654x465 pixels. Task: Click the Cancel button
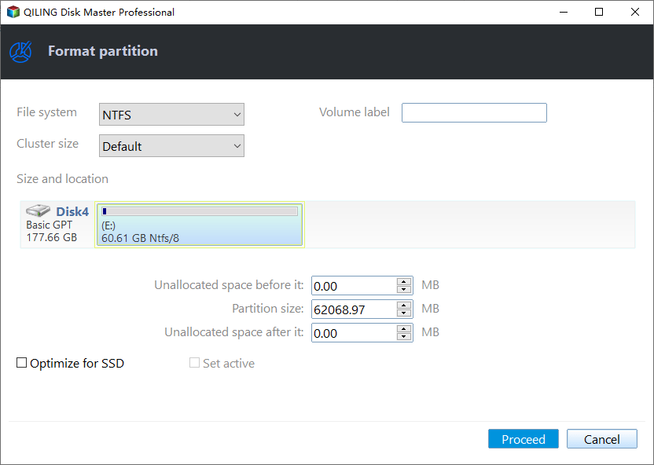tap(602, 439)
